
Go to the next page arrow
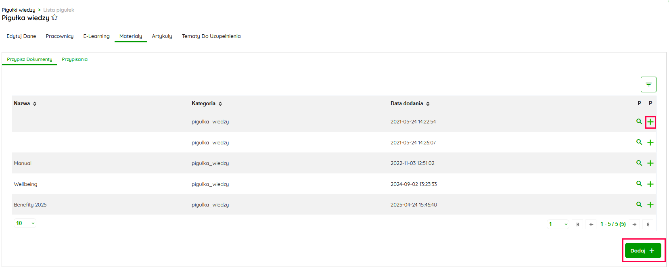click(634, 224)
